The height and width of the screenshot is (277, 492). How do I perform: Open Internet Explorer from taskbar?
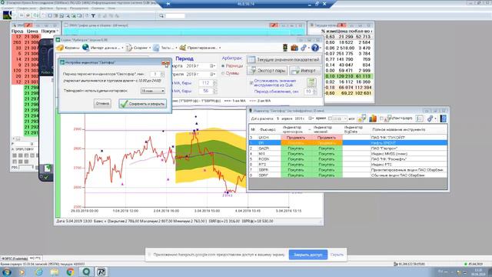pyautogui.click(x=39, y=272)
